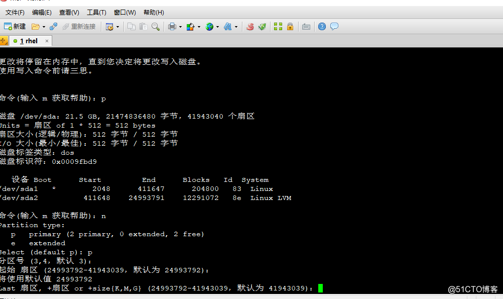The width and height of the screenshot is (503, 299).
Task: Expand the open-folder dropdown arrow
Action: coord(44,27)
